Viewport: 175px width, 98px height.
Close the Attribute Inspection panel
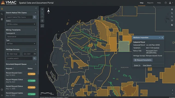(162, 38)
